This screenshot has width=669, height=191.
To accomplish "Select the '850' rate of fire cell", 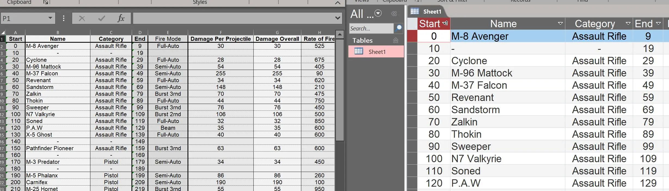I will (x=318, y=121).
